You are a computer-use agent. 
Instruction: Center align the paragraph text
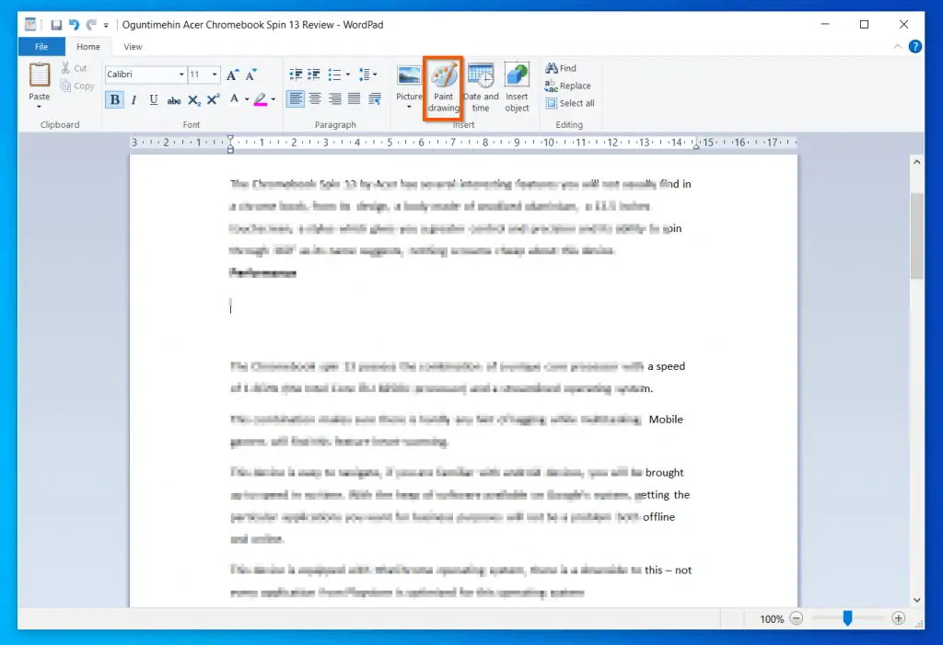[x=314, y=98]
